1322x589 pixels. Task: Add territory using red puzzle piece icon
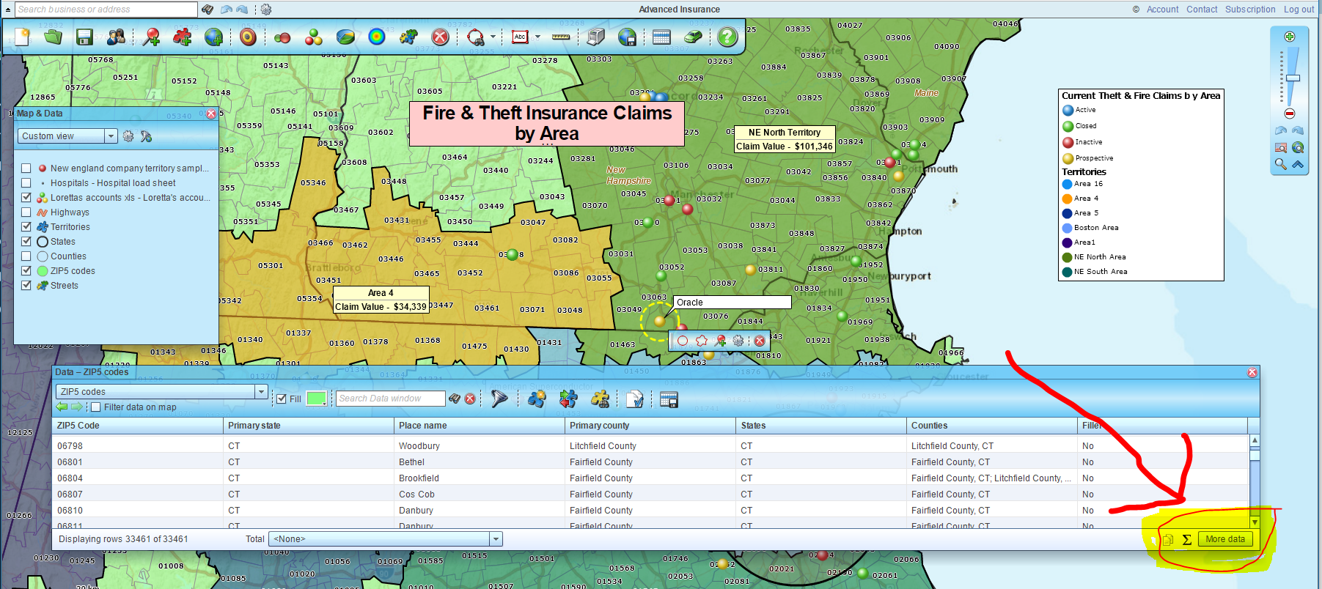182,37
